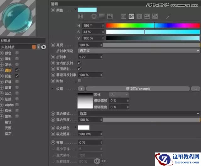Select the 透明 channel tab
201x166 pixels.
coord(8,70)
